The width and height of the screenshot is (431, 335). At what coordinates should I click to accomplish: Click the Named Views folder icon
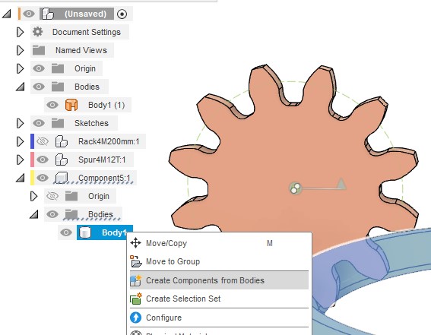coord(39,50)
